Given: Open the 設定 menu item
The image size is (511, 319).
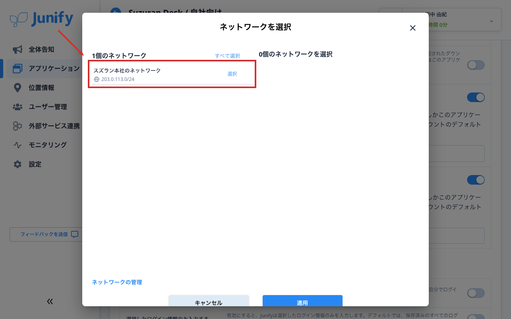Looking at the screenshot, I should [x=35, y=164].
